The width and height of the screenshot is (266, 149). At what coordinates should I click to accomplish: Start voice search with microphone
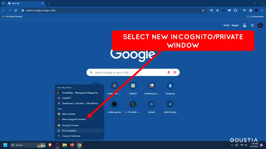coord(169,73)
